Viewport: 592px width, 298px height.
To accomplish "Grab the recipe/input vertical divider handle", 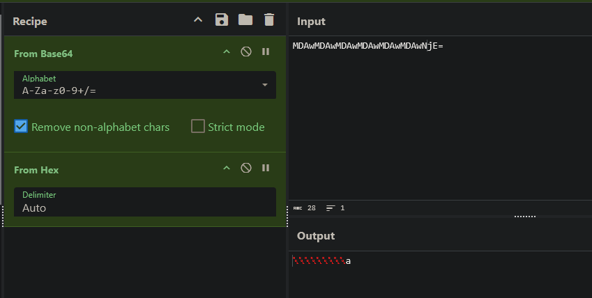I will [287, 216].
